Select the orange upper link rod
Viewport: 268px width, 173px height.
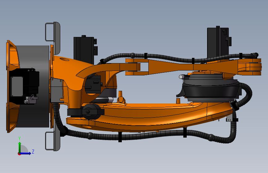tap(193, 67)
